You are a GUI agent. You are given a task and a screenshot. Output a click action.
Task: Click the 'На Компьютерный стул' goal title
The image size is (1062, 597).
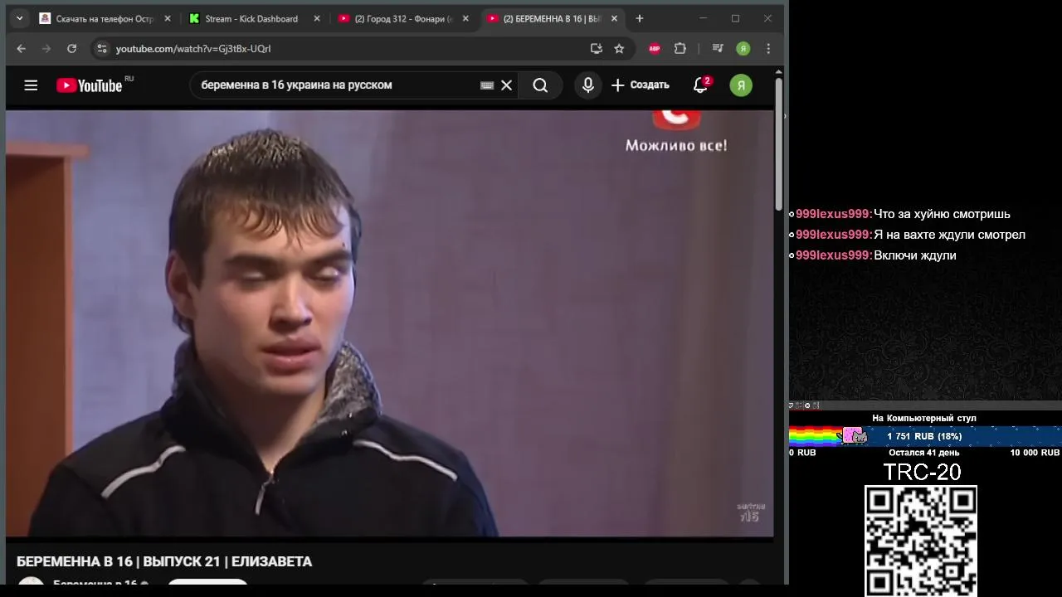click(924, 418)
